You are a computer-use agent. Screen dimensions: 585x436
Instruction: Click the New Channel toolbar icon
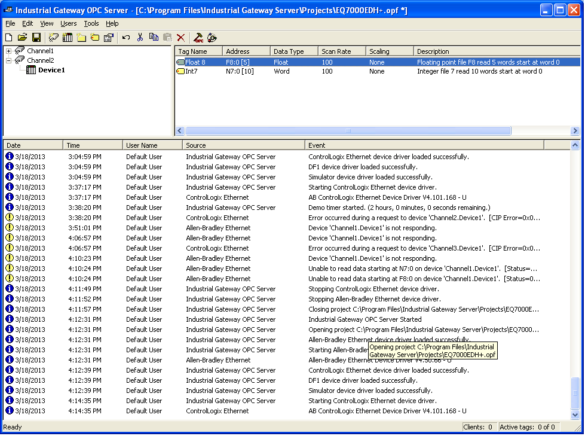[x=54, y=38]
